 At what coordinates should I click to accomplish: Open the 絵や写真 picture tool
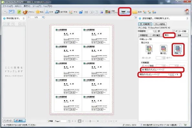click(x=61, y=12)
